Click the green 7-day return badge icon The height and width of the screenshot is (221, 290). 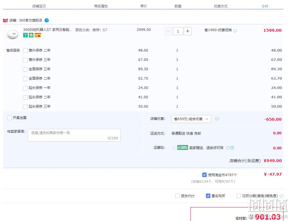point(25,35)
